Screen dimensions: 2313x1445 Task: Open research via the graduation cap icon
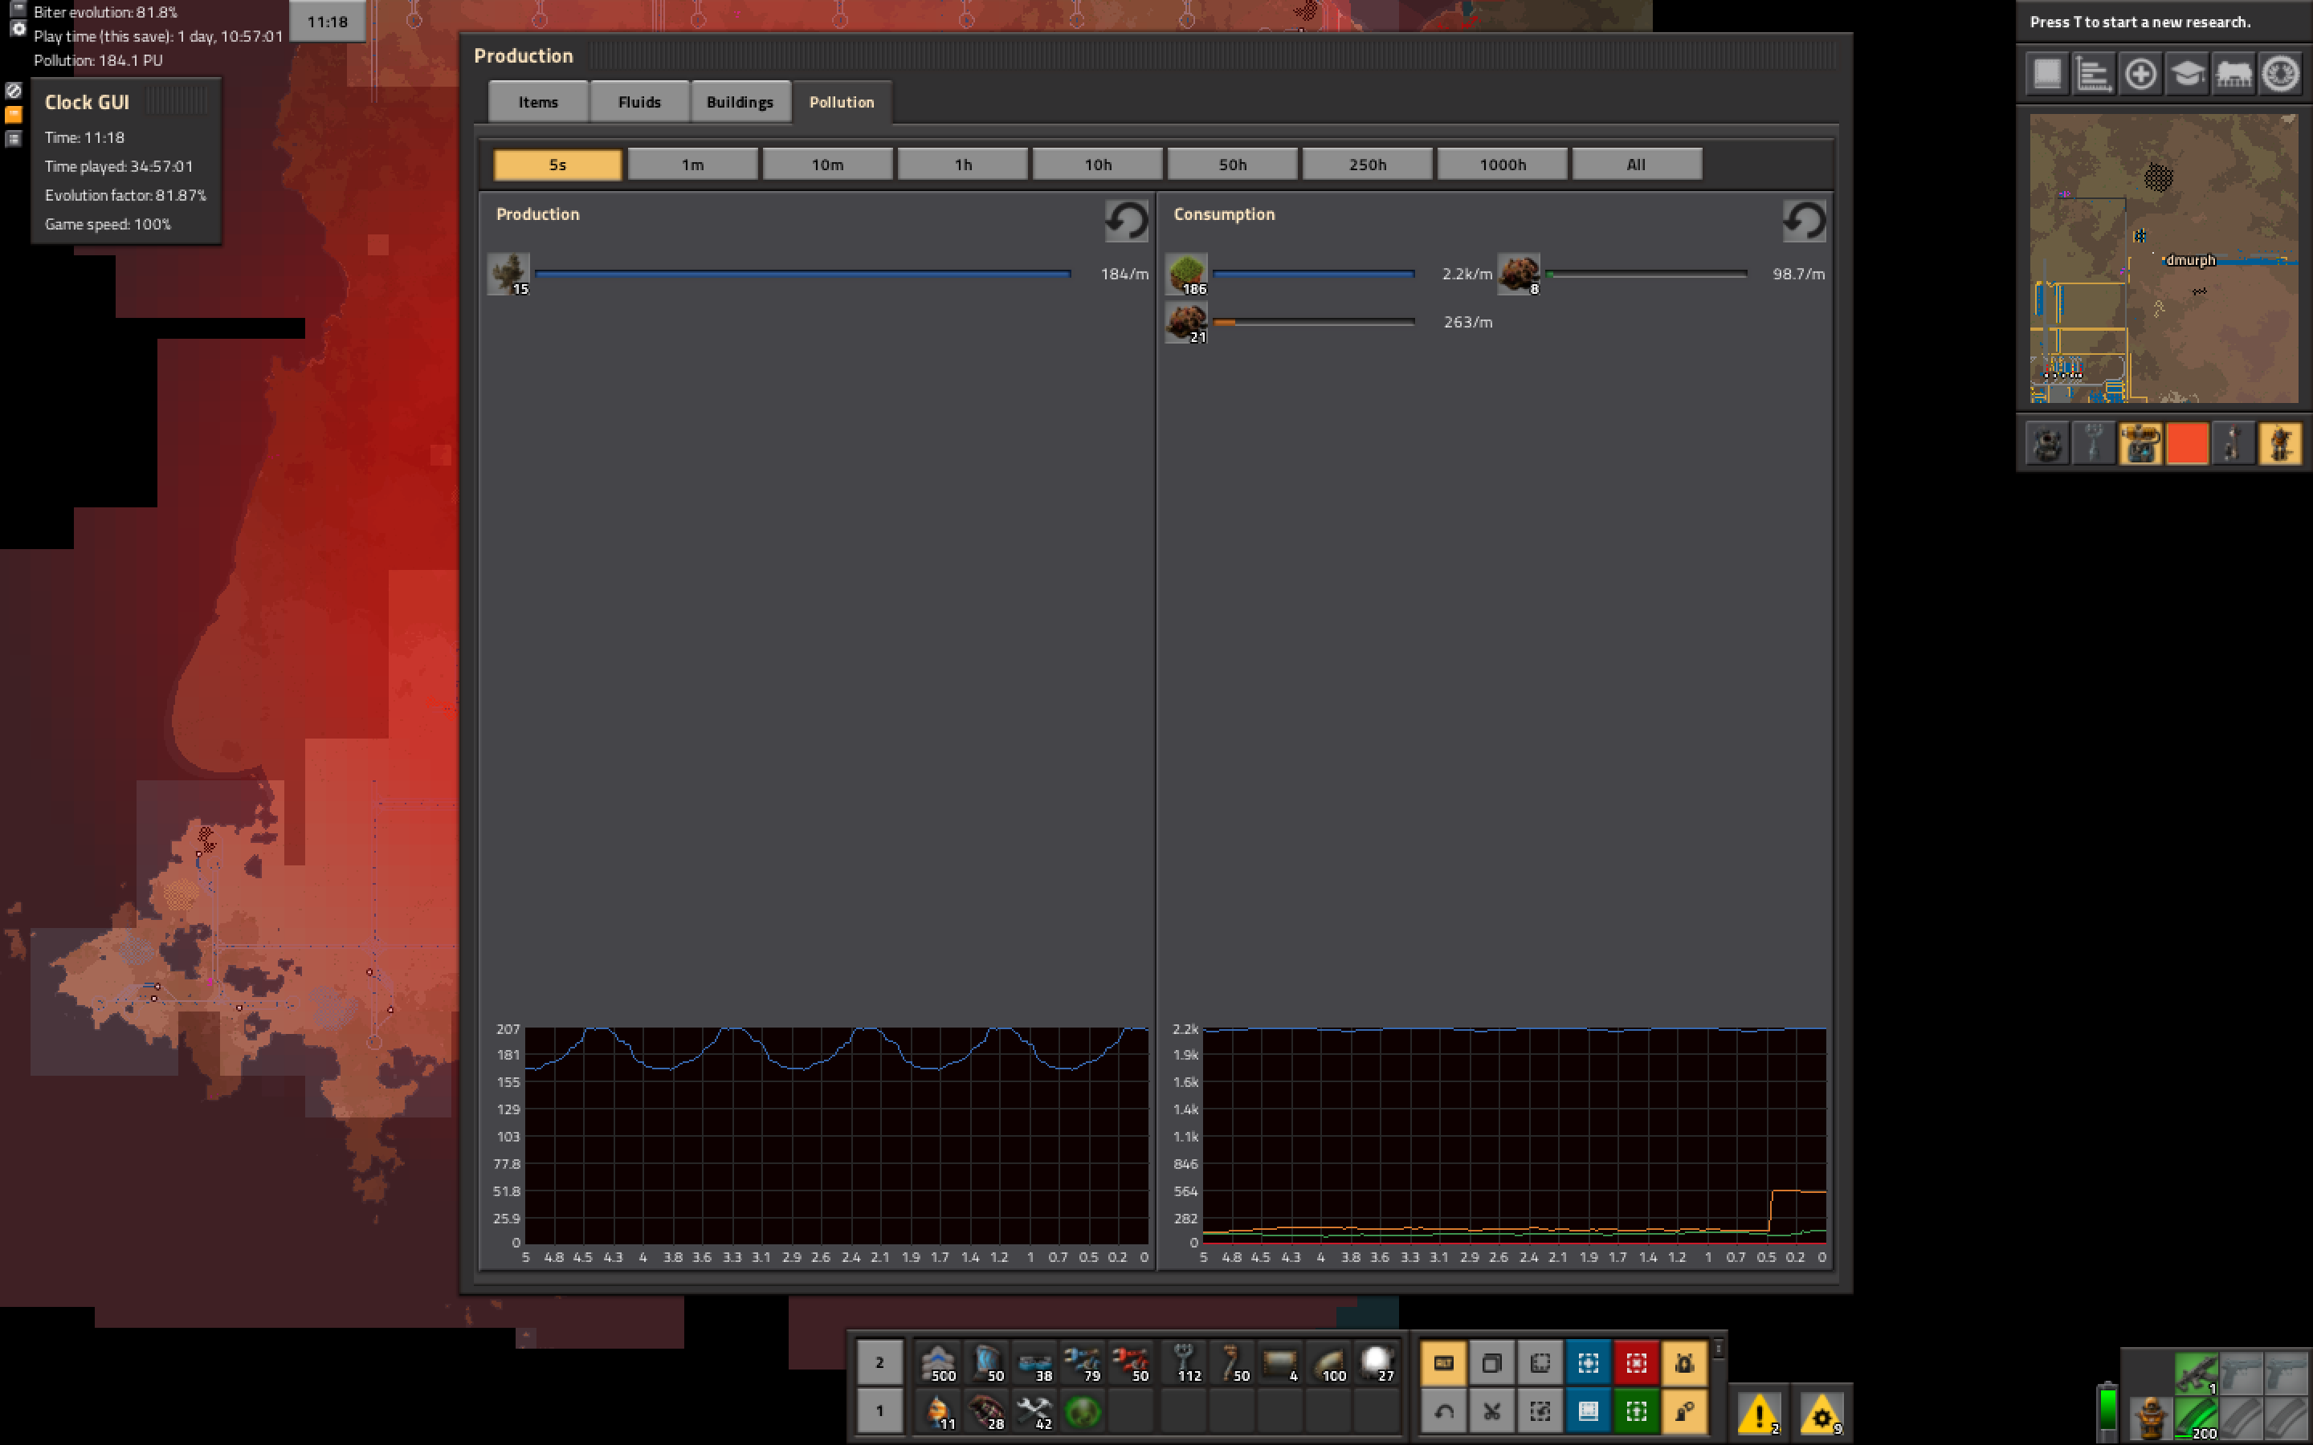2187,74
